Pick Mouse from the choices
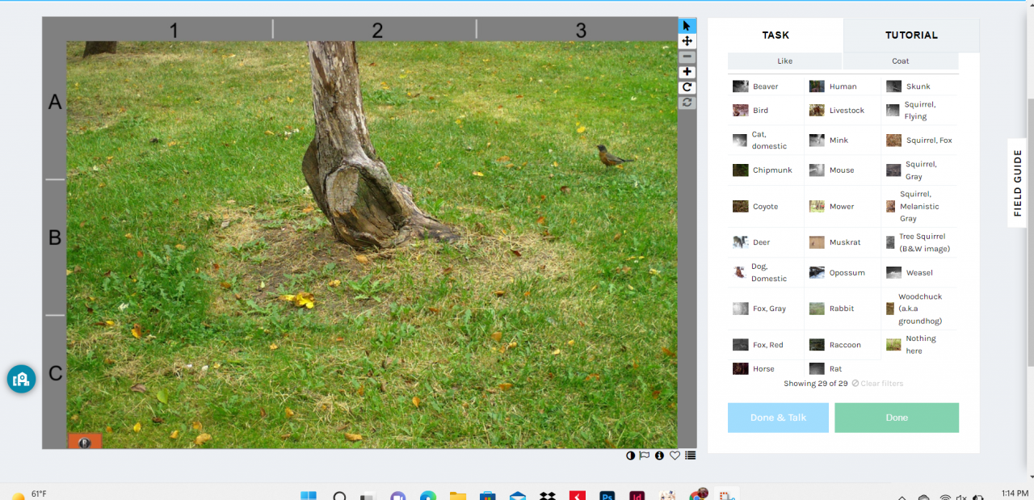The width and height of the screenshot is (1034, 500). pyautogui.click(x=843, y=170)
